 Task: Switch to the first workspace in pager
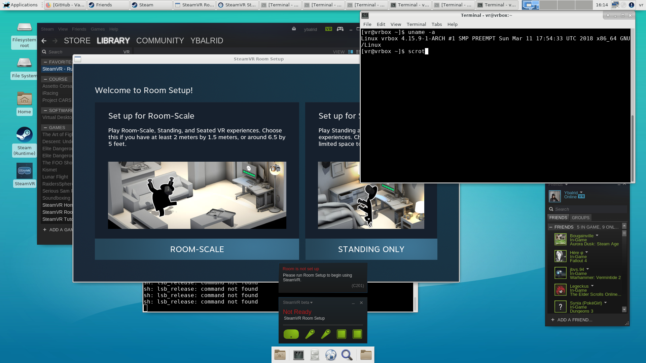[531, 5]
